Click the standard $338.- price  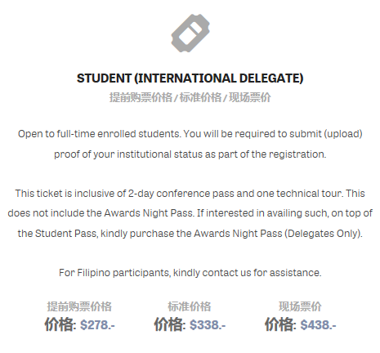[x=208, y=325]
